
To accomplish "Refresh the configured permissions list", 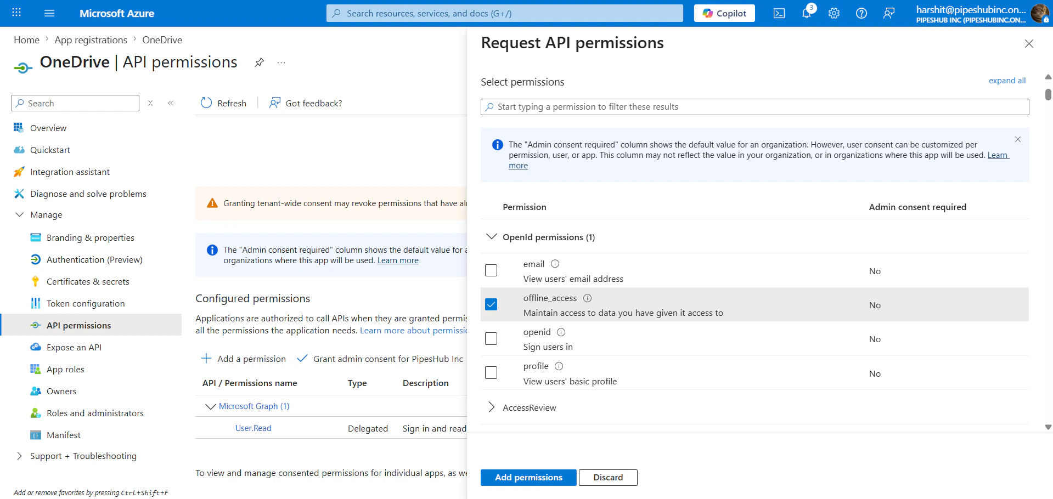I will (x=223, y=103).
